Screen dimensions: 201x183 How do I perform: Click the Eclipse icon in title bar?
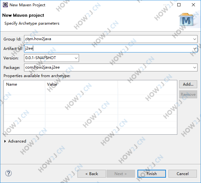(5, 5)
